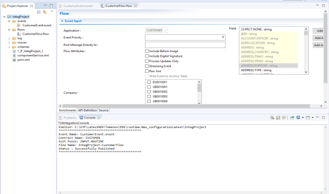Enable Include Before Image checkbox

pos(147,51)
